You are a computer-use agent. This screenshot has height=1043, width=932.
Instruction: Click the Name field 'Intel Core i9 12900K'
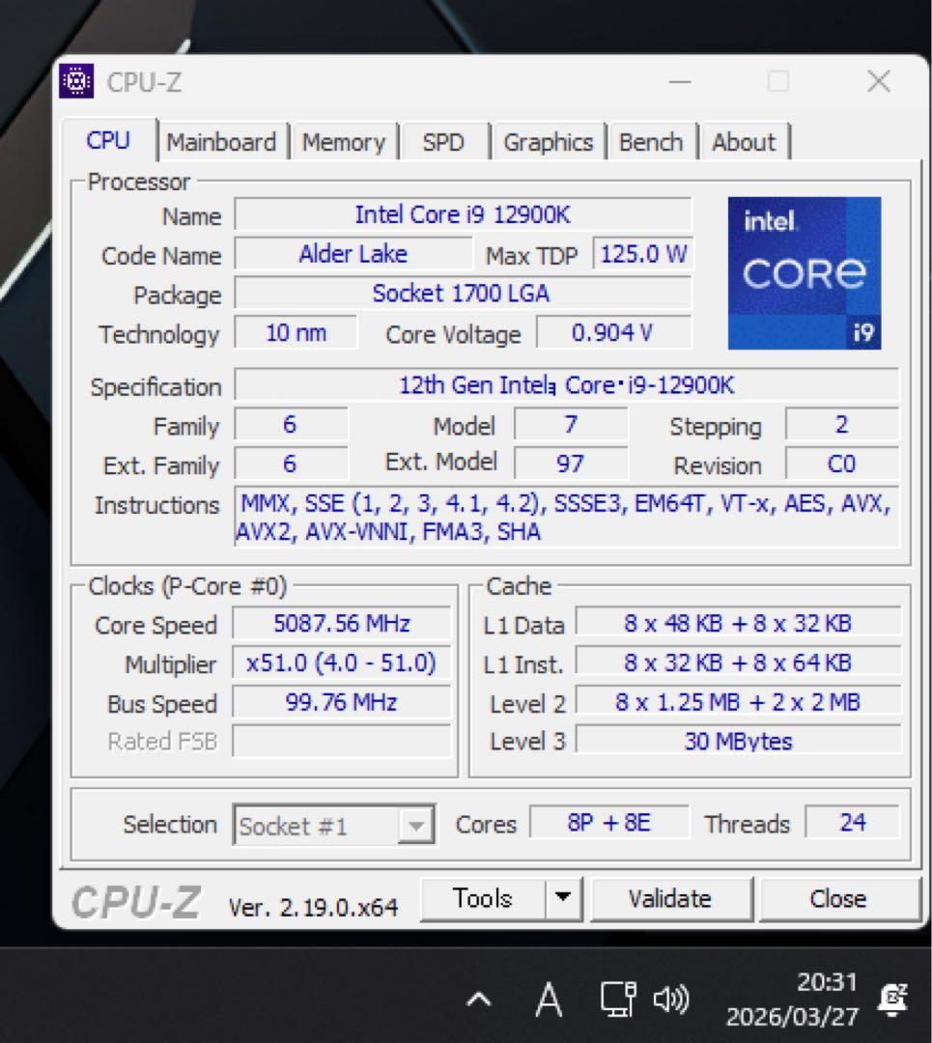coord(463,214)
